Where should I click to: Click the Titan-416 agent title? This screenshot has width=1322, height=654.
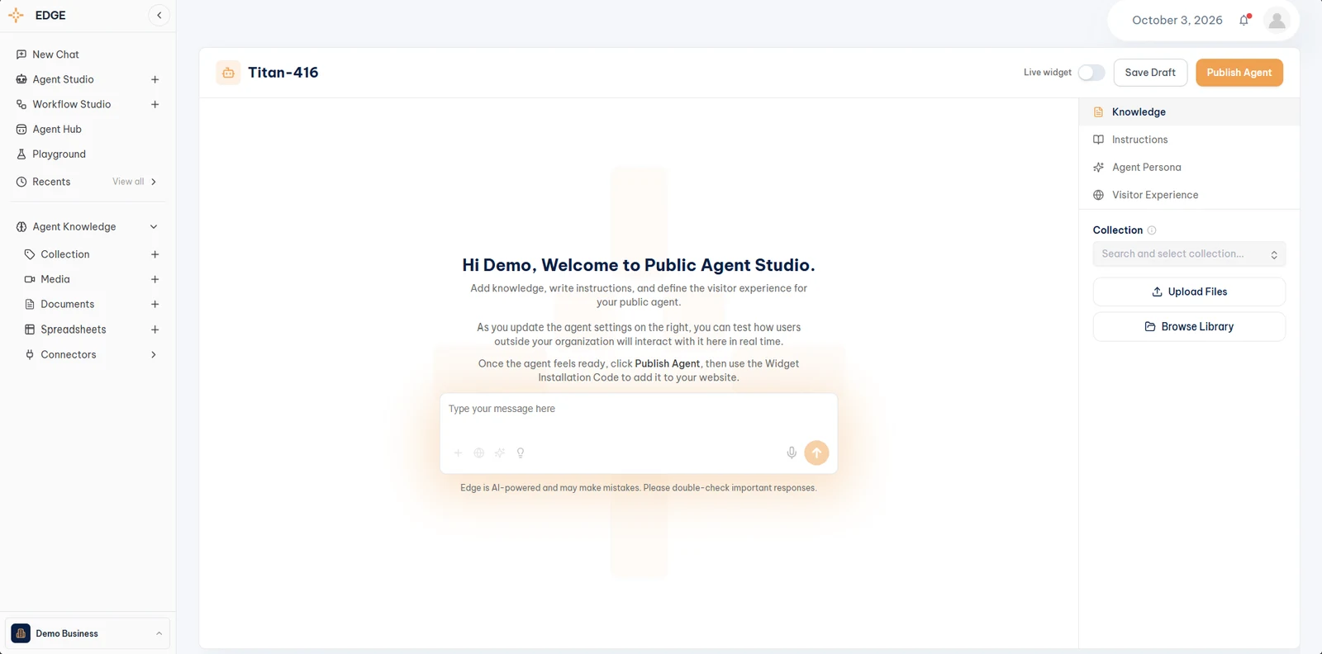tap(283, 73)
